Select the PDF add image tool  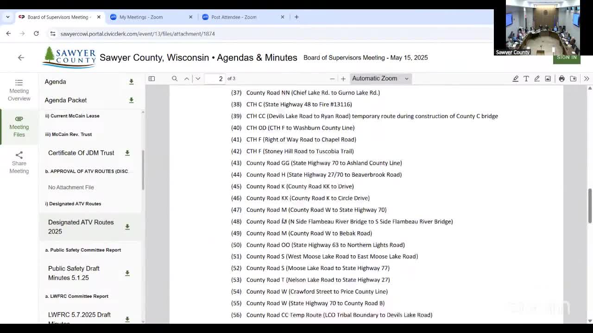[x=548, y=79]
